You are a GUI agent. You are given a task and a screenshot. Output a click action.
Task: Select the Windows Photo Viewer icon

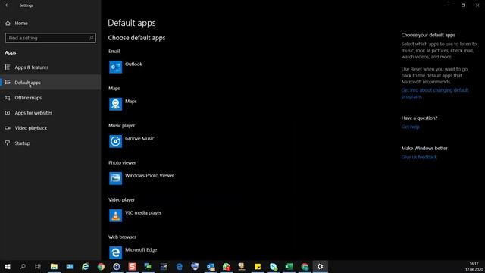click(115, 179)
